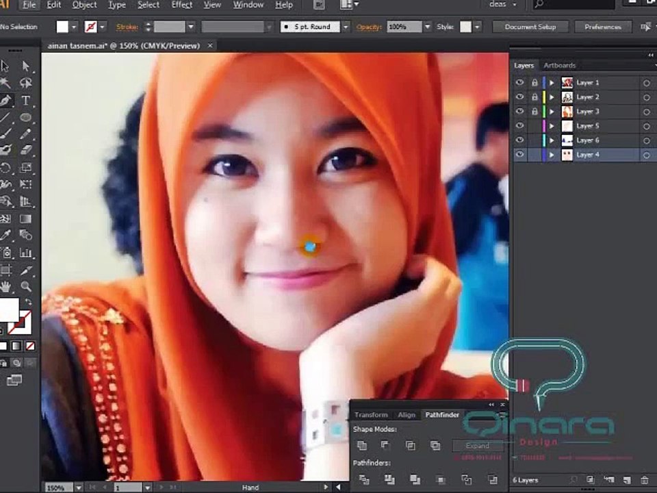Open the fill color dropdown in control bar

point(74,27)
